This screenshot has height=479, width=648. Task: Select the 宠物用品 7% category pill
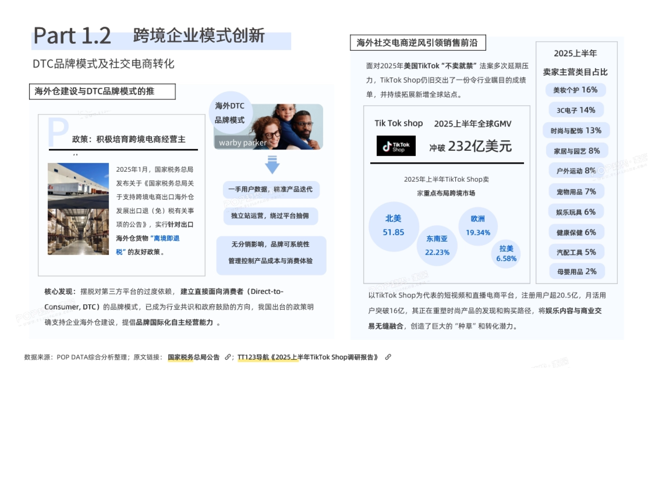576,192
